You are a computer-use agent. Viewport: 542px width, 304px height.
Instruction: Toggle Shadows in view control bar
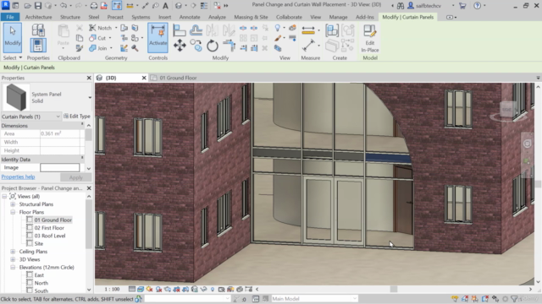(158, 289)
